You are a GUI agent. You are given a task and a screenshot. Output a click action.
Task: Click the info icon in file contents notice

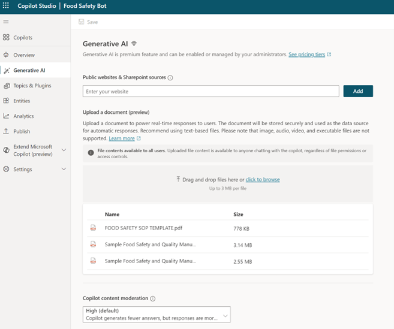point(91,152)
